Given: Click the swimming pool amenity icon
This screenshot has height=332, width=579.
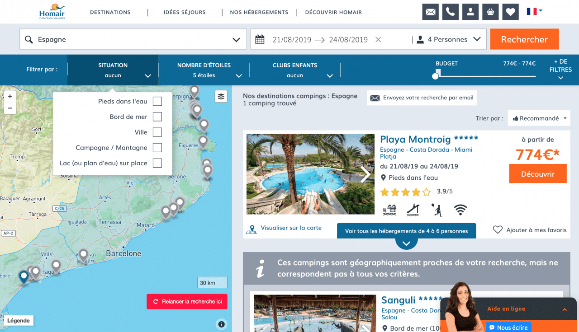Looking at the screenshot, I should point(389,210).
